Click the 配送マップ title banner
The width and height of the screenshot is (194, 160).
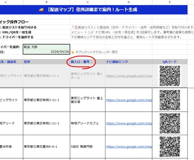coord(94,10)
